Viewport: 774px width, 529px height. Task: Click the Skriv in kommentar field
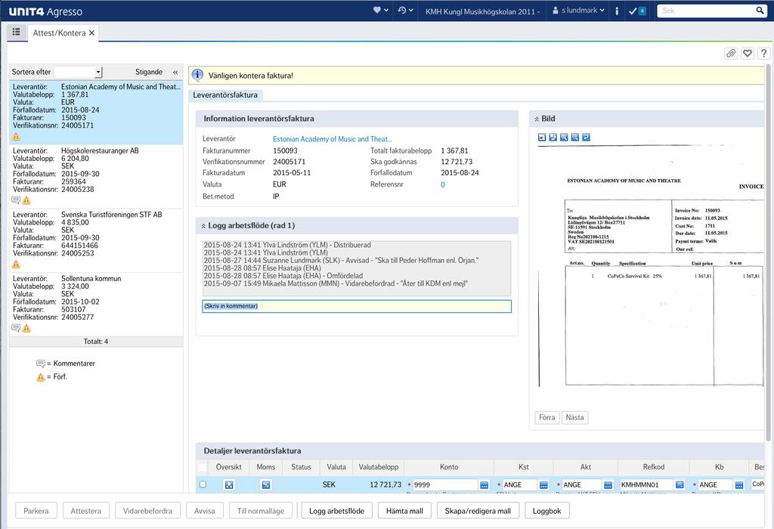(357, 307)
